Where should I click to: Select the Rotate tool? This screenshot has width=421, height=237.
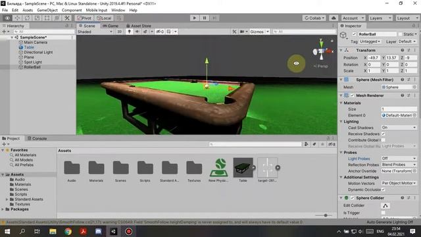click(27, 18)
